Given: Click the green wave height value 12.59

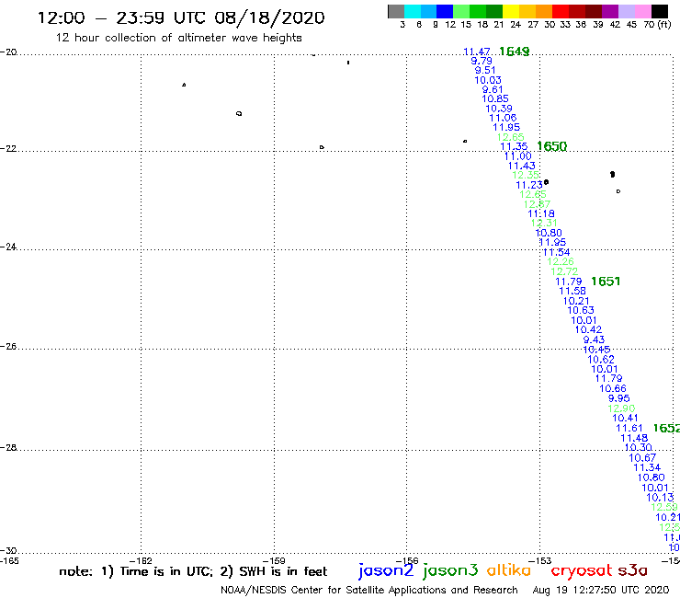Looking at the screenshot, I should coord(664,507).
